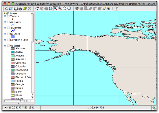The image size is (159, 113).
Task: Click the Next Extent arrow icon
Action: (x=42, y=8)
